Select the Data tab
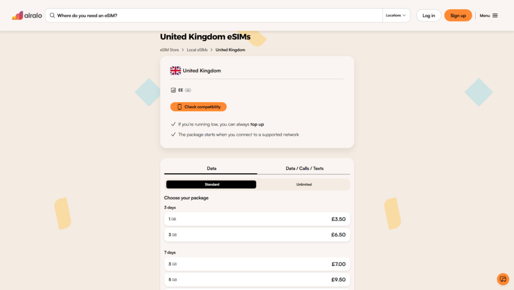Screen dimensions: 514x290 [x=211, y=168]
